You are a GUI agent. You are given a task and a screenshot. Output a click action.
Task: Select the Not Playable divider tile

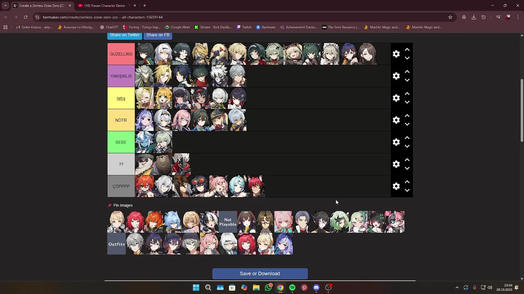(228, 222)
